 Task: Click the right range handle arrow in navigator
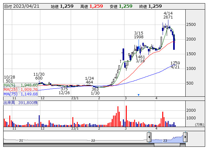pos(185,137)
